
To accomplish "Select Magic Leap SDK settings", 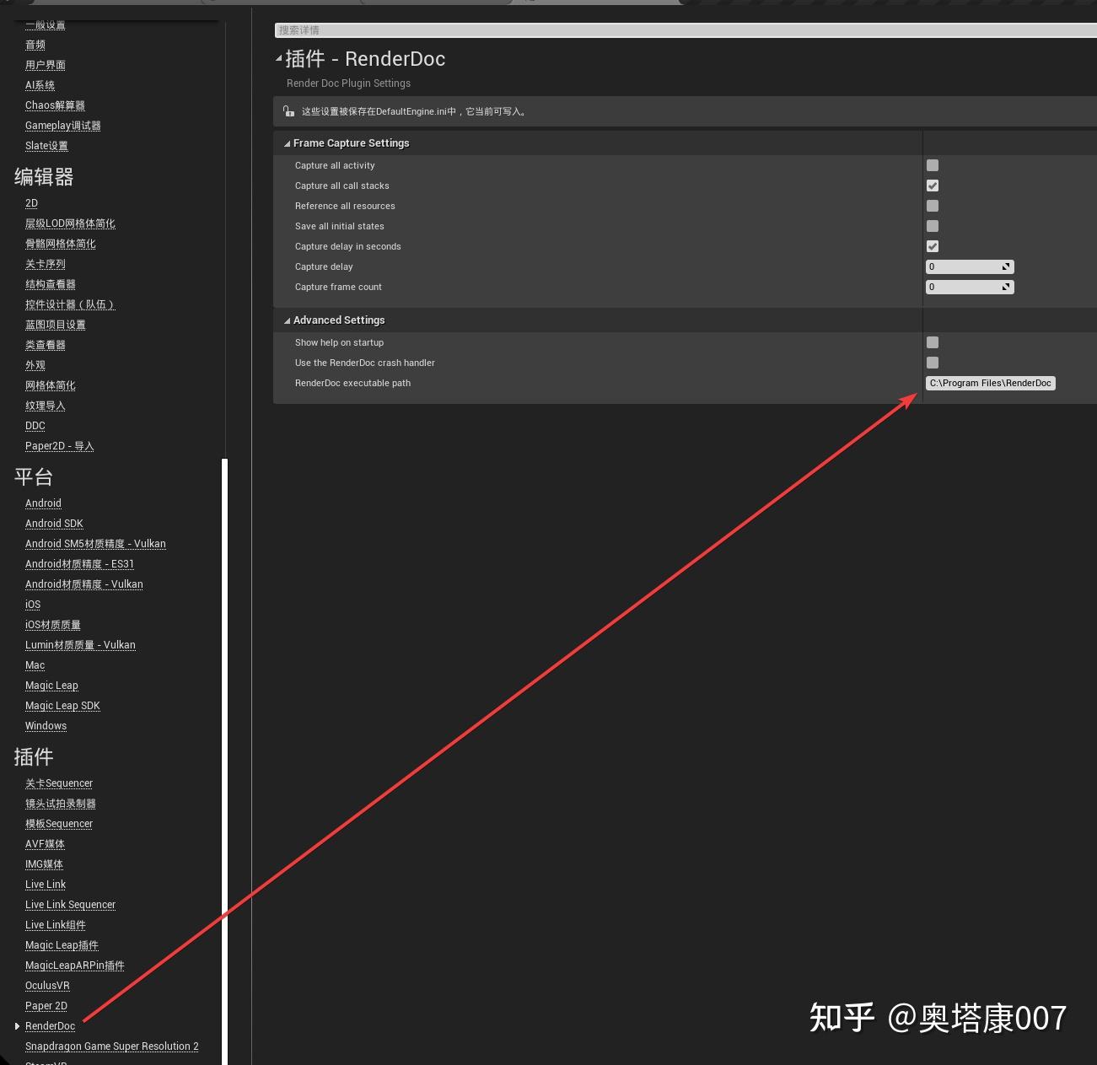I will pos(62,706).
